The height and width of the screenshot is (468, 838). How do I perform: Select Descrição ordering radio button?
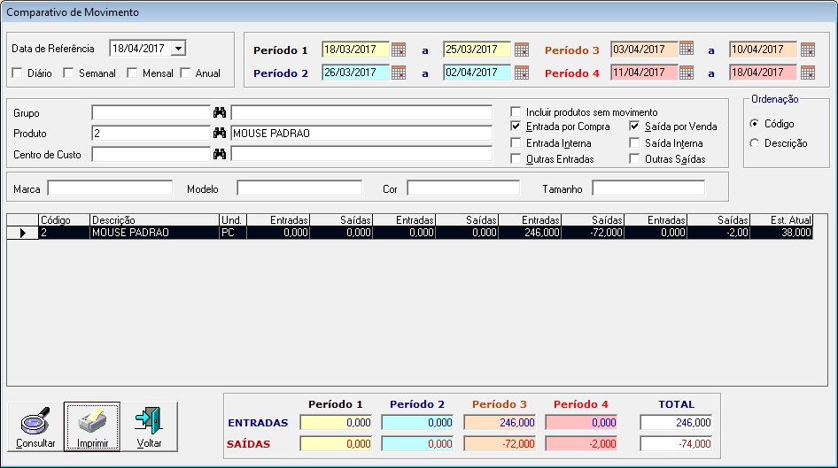[x=754, y=143]
